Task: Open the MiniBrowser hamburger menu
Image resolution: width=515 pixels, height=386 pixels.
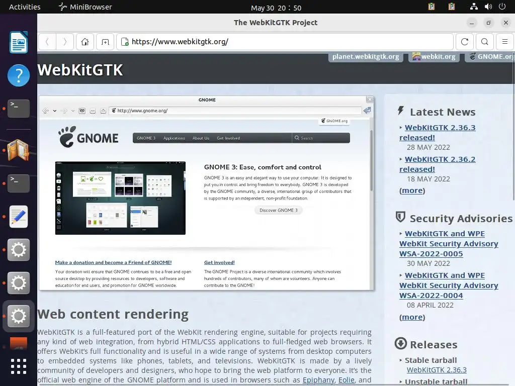Action: [505, 42]
